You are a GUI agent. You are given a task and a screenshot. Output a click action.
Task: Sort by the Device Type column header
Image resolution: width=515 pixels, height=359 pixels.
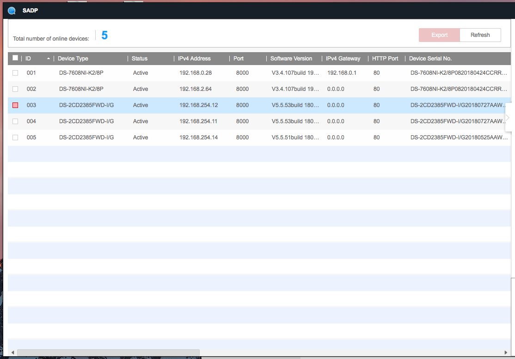(73, 58)
